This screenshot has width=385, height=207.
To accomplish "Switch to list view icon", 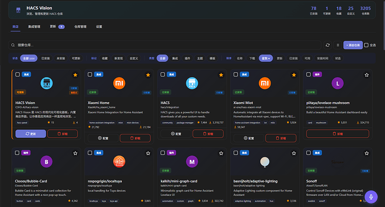I will point(338,45).
